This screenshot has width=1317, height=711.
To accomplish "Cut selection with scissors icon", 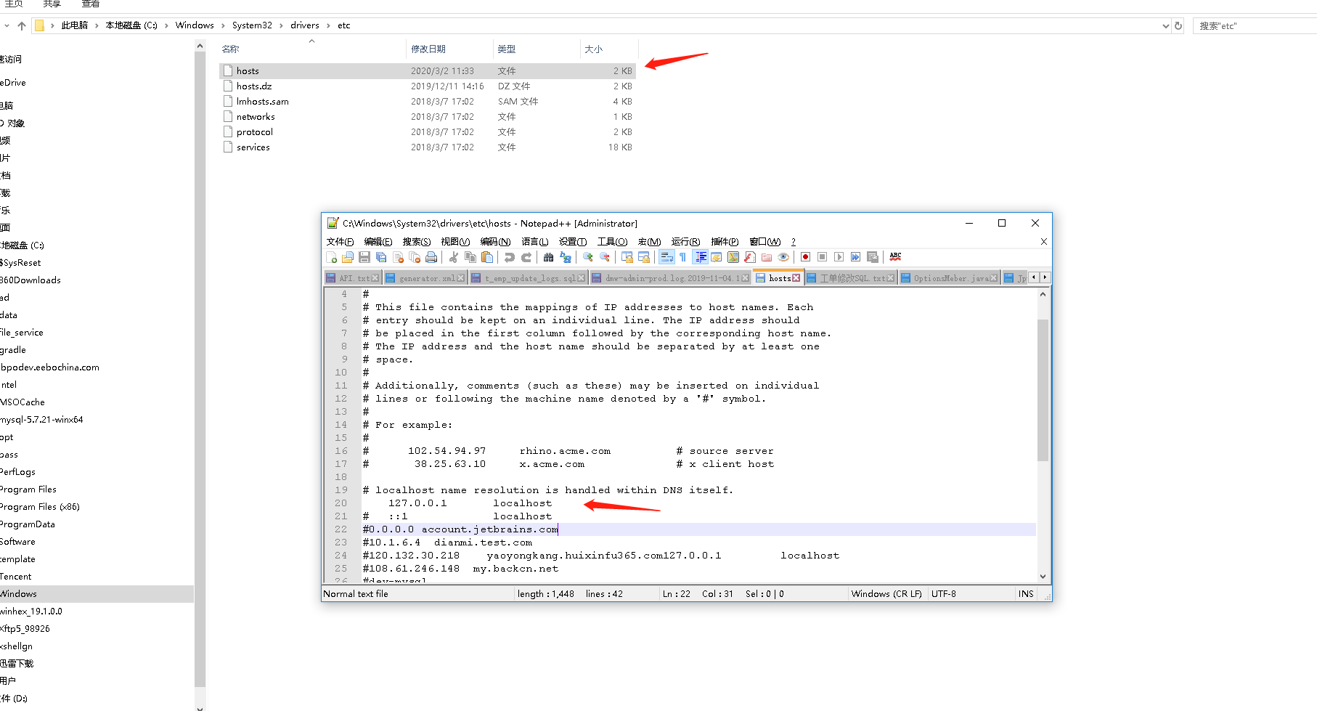I will pyautogui.click(x=453, y=257).
